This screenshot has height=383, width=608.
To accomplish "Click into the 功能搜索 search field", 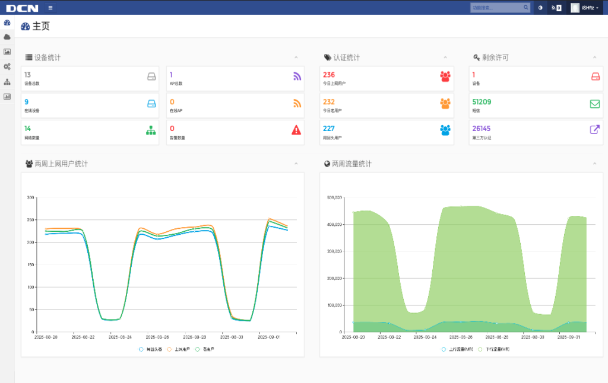I will [496, 8].
